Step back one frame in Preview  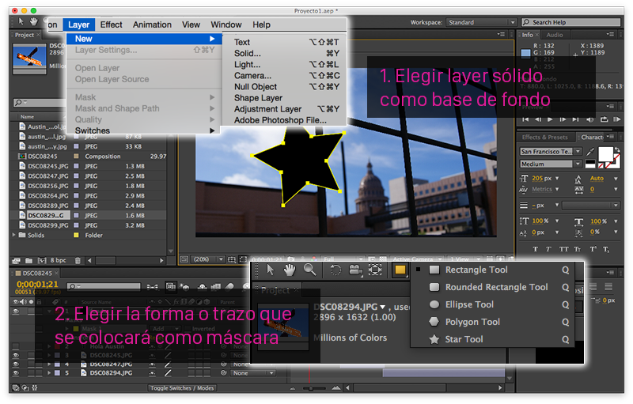[x=538, y=119]
